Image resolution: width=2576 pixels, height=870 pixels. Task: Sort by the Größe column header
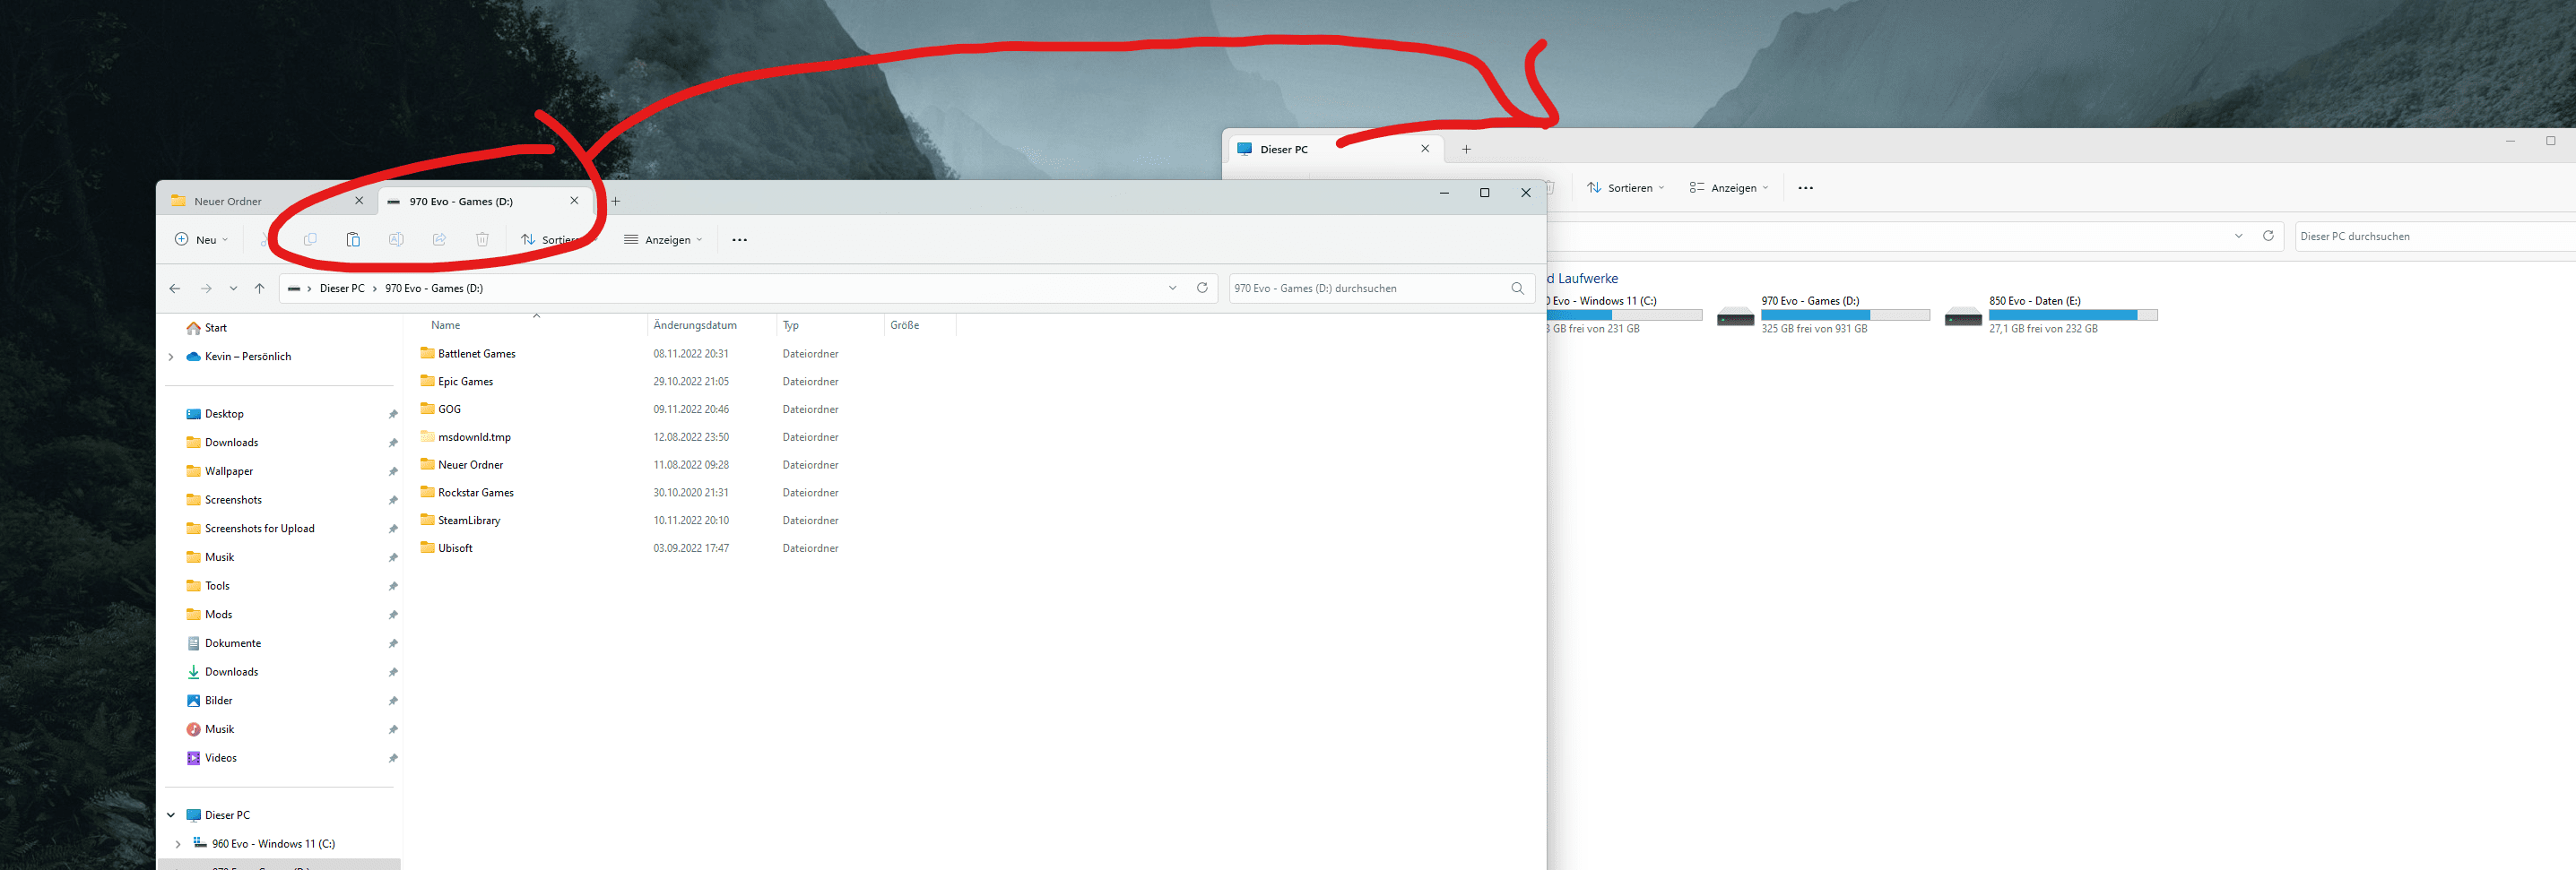905,324
